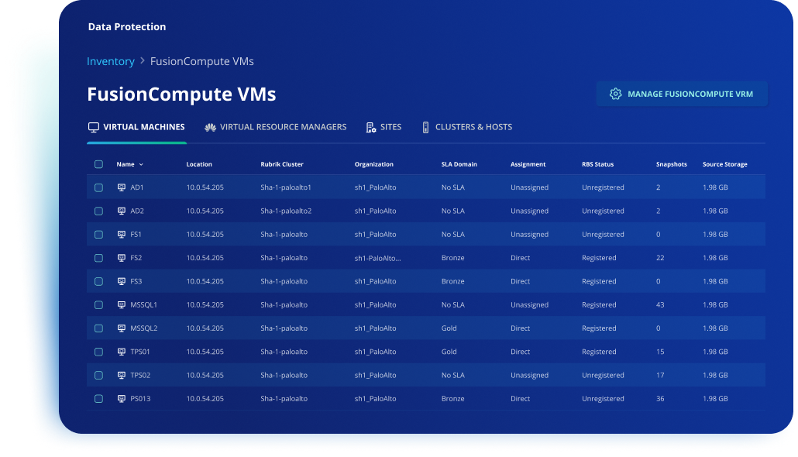
Task: Click the RBS Status column header
Action: point(597,164)
